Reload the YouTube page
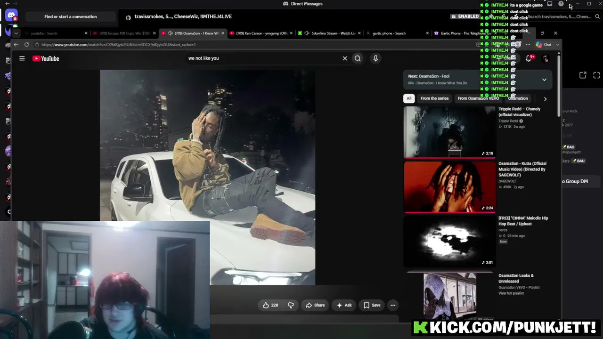The height and width of the screenshot is (339, 603). 26,45
